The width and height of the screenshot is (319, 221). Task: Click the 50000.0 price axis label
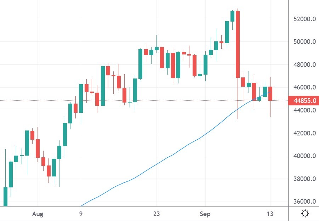(303, 42)
